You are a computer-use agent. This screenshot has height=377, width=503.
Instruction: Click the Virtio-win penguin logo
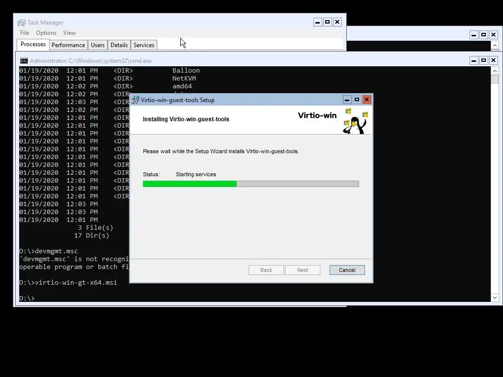[x=356, y=121]
